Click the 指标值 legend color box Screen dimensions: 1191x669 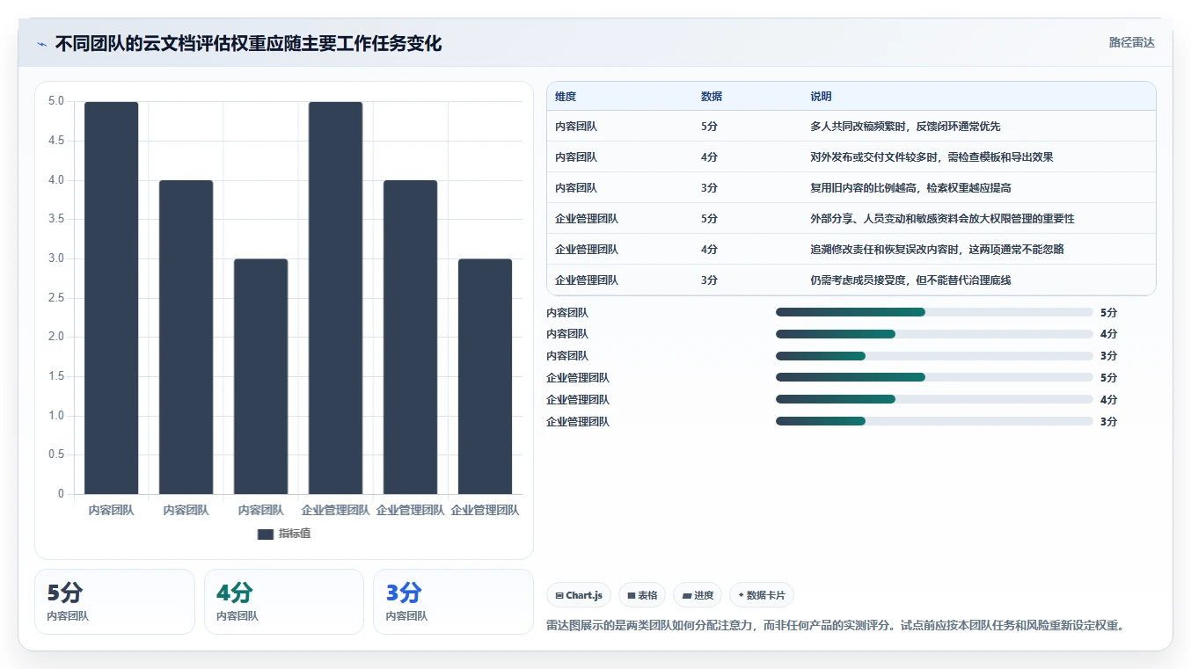266,534
